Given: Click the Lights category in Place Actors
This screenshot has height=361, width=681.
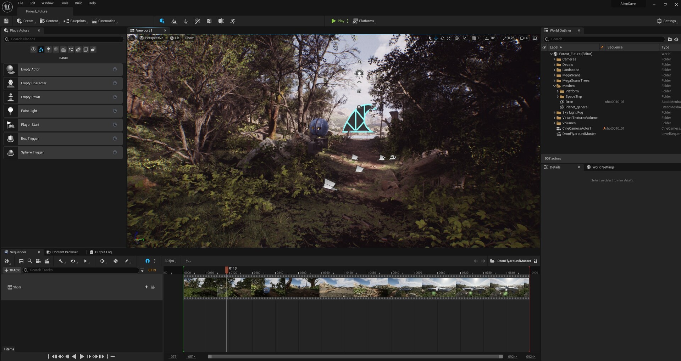Looking at the screenshot, I should pos(49,50).
